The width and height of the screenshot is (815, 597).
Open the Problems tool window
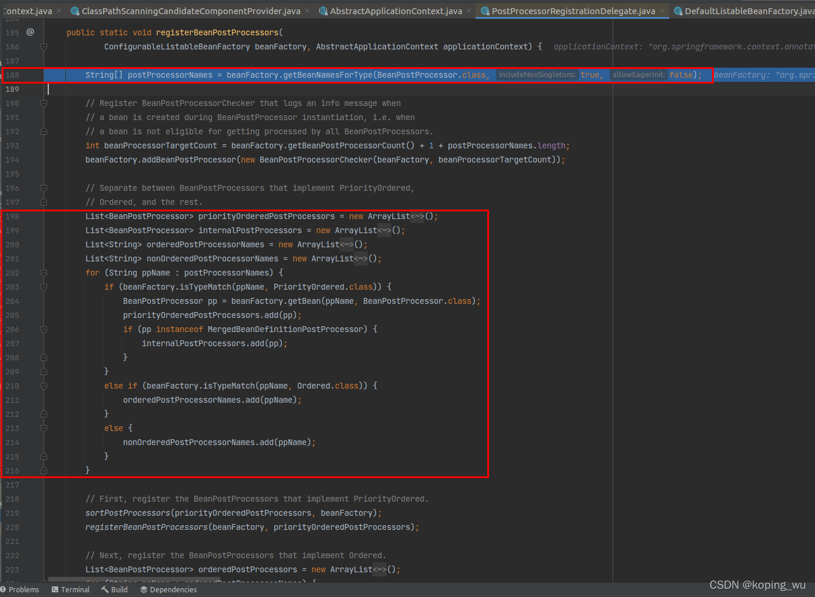pos(19,589)
